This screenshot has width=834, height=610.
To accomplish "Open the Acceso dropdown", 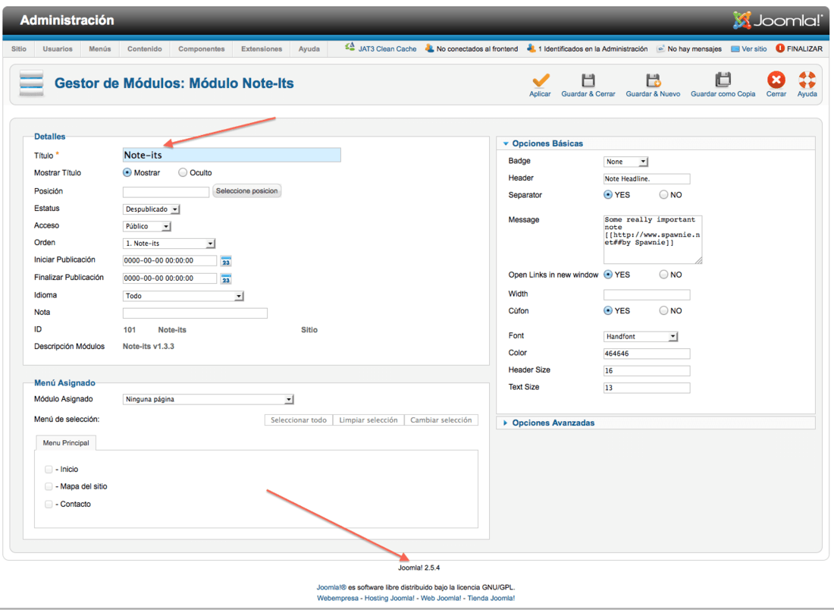I will tap(147, 226).
